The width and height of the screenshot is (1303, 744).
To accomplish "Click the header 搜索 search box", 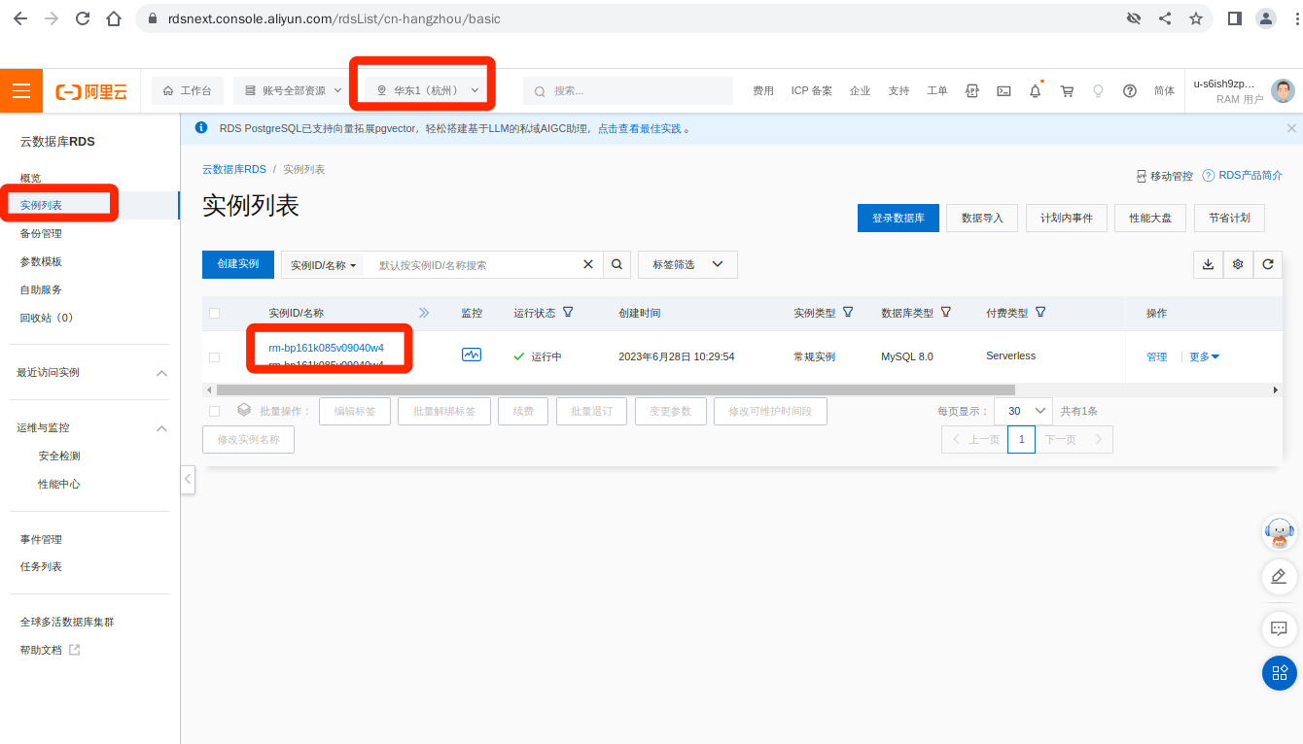I will [627, 90].
